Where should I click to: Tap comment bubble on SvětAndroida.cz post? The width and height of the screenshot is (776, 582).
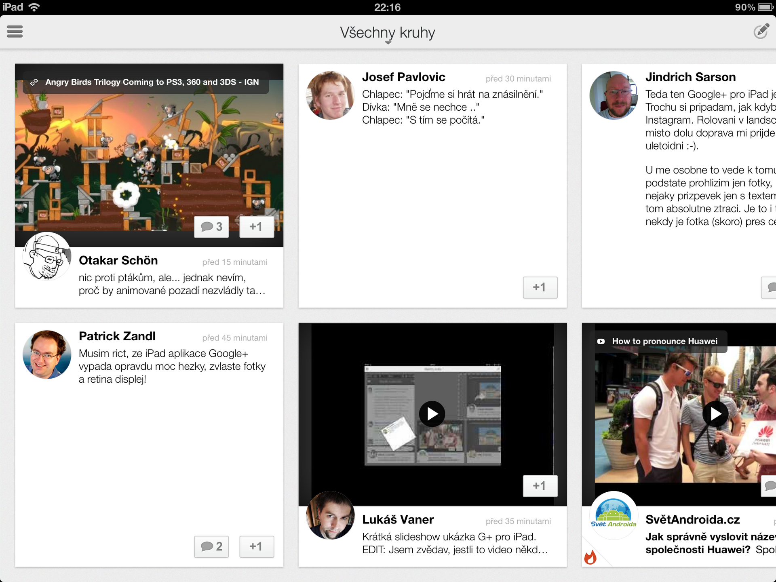770,486
